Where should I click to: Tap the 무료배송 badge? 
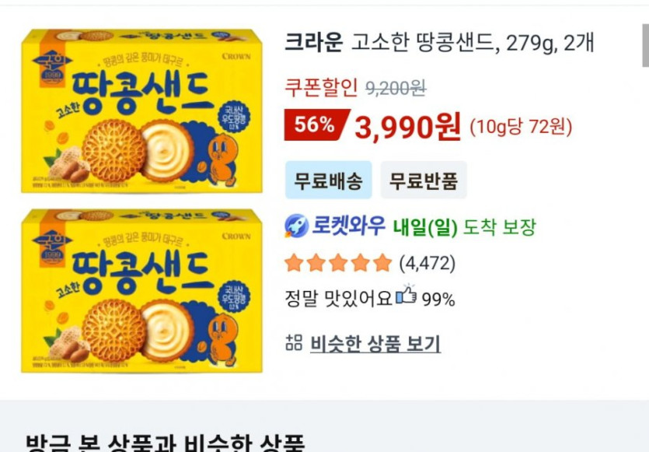328,180
